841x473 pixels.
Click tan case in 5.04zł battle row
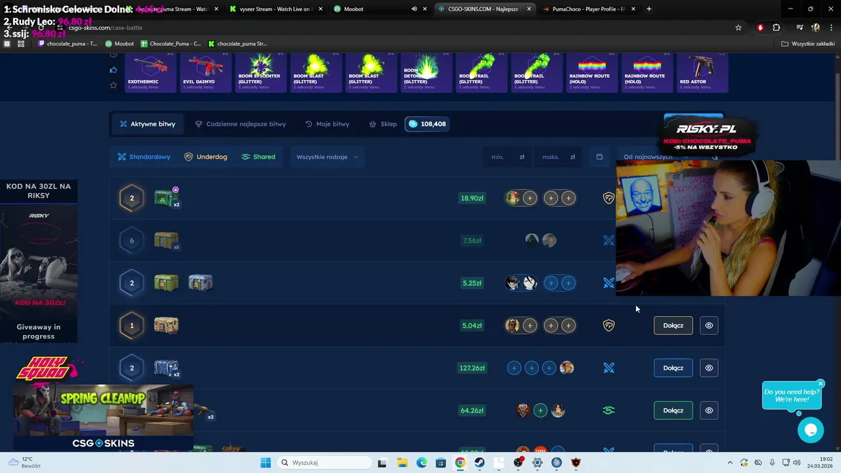click(166, 325)
